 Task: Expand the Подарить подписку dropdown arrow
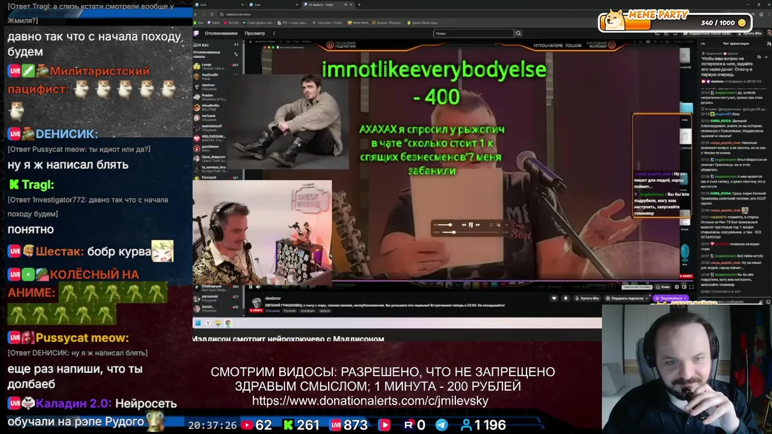tap(647, 298)
